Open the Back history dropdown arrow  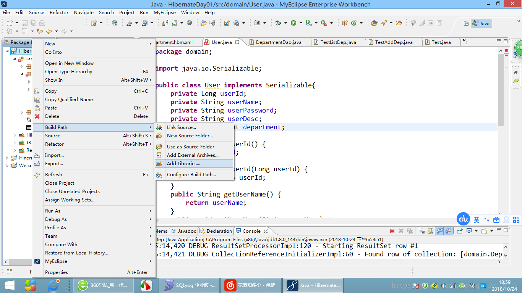tap(56, 32)
